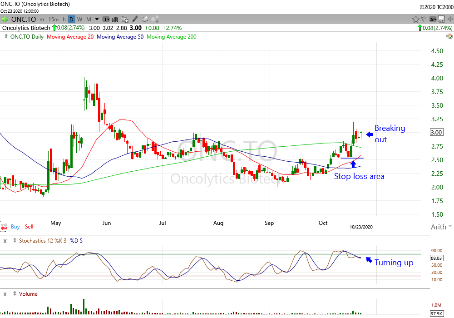Open the color palette icon

pyautogui.click(x=449, y=36)
